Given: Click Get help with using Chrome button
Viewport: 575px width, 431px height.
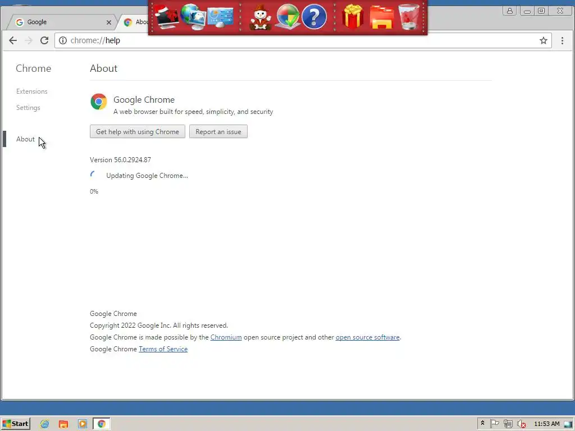Looking at the screenshot, I should tap(138, 131).
